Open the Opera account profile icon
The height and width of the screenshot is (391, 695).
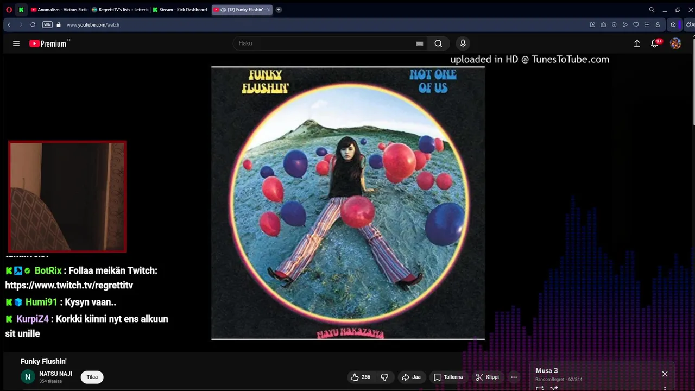coord(658,24)
